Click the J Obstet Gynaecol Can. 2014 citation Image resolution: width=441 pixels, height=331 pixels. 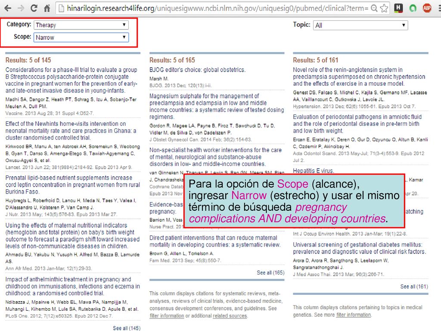pos(201,140)
